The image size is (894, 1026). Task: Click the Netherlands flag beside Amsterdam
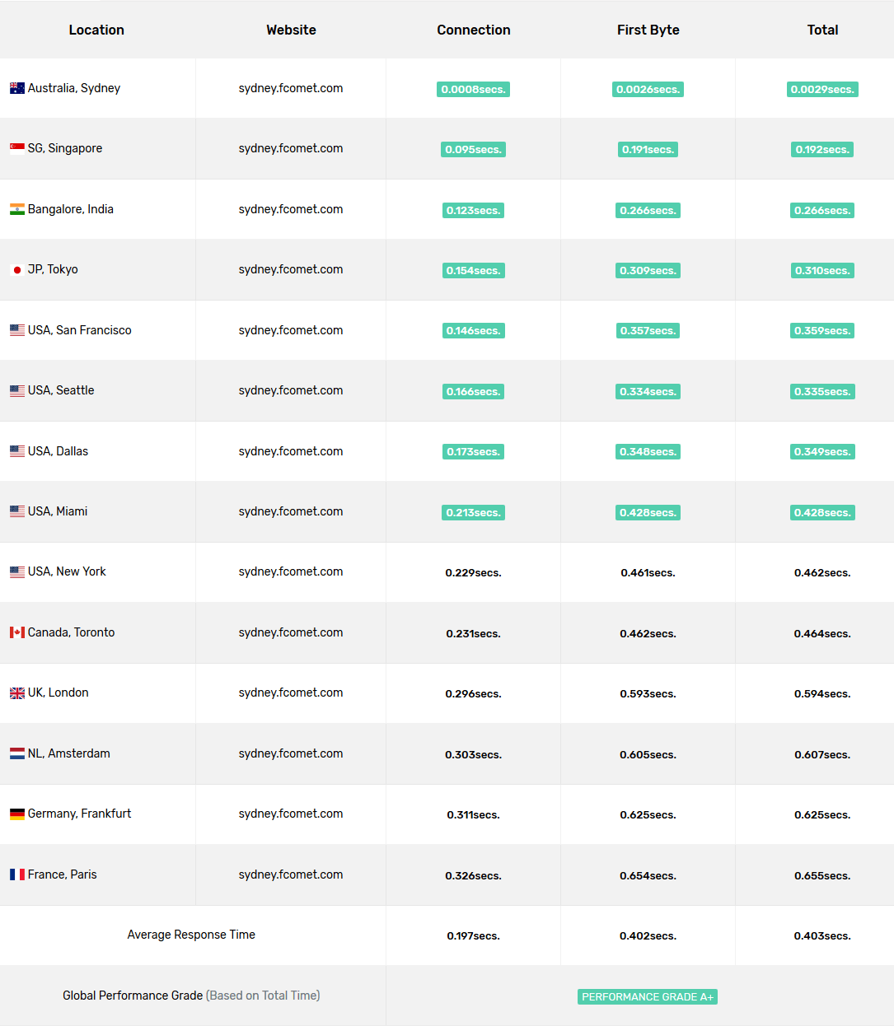[16, 753]
